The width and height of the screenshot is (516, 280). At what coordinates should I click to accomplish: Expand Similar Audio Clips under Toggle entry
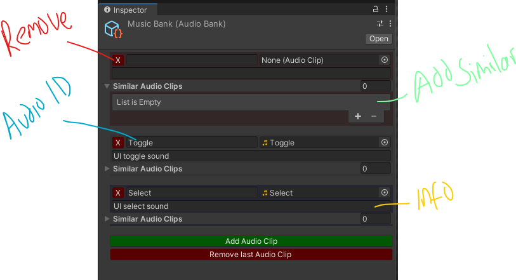point(107,169)
